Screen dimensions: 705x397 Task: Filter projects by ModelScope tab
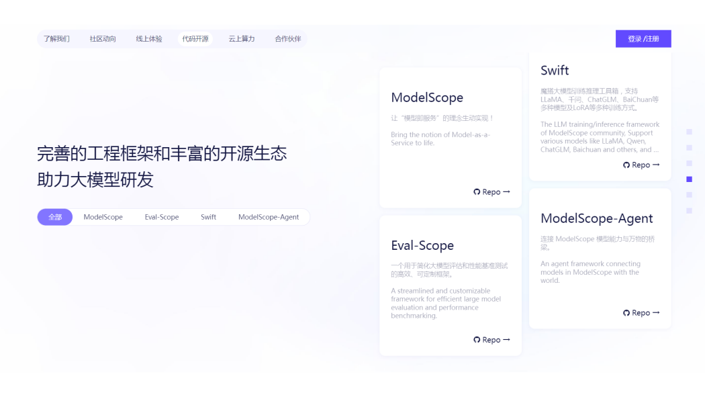103,217
